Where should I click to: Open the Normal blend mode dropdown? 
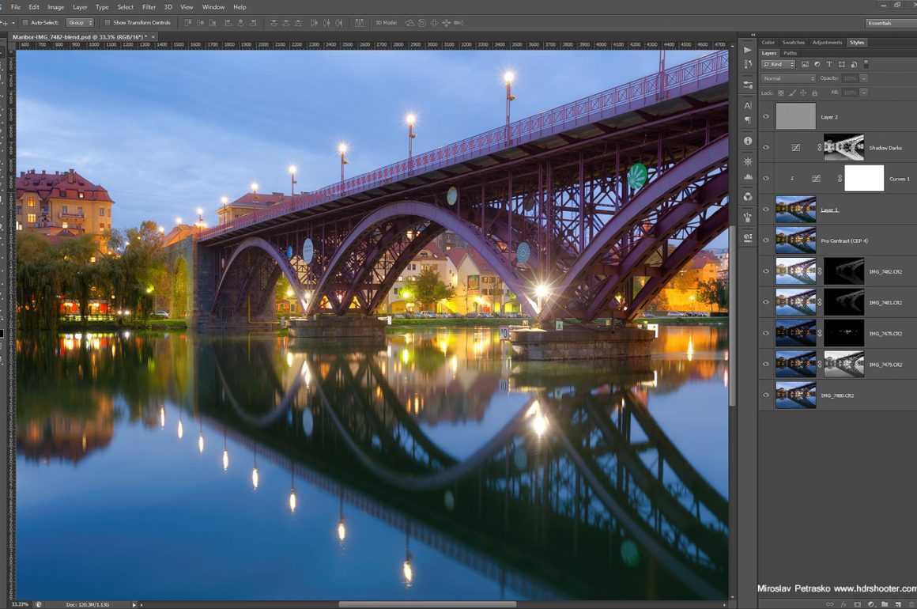click(788, 78)
